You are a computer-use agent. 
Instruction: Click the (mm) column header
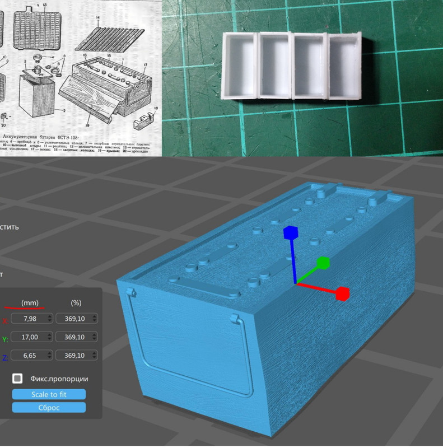pos(30,303)
